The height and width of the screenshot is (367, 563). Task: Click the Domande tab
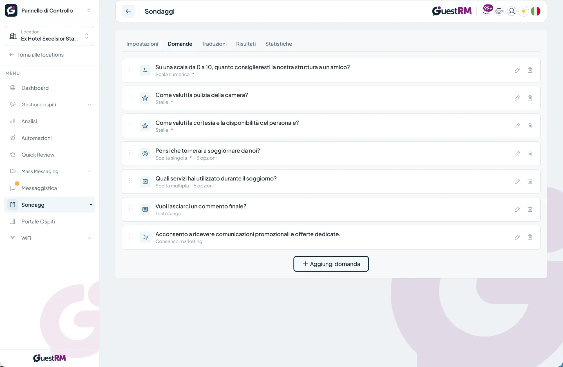tap(180, 44)
